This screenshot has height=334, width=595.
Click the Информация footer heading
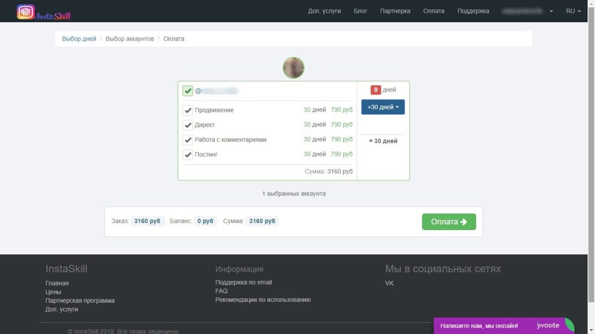pyautogui.click(x=239, y=269)
